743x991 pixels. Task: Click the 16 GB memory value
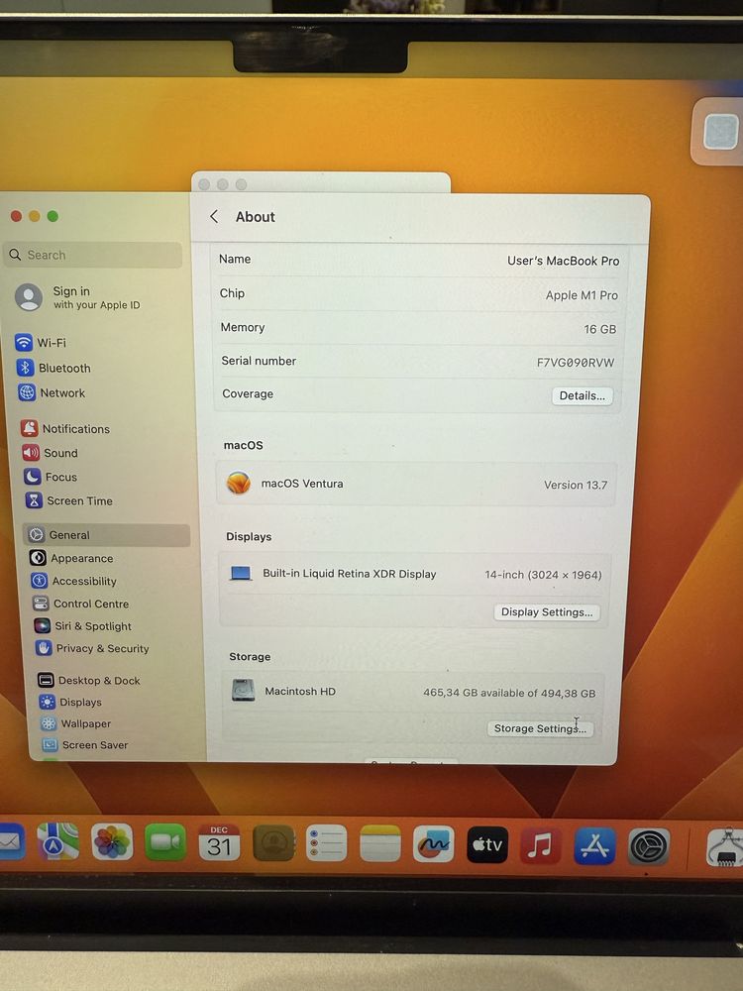point(599,329)
